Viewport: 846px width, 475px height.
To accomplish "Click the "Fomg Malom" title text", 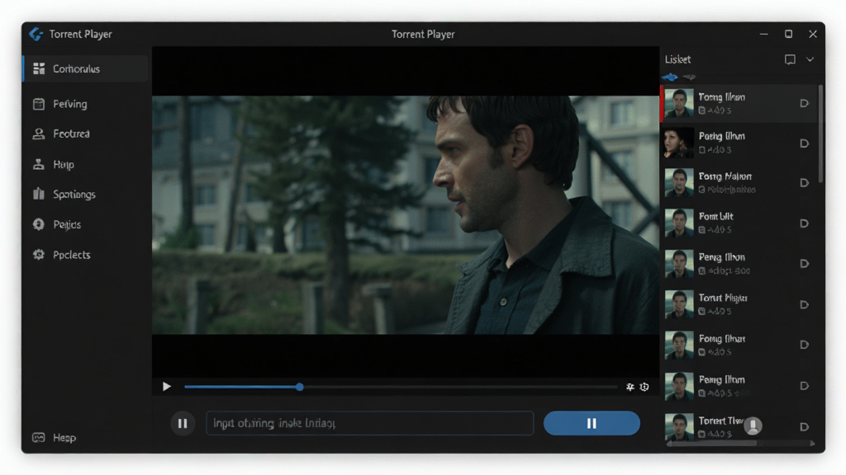I will coord(725,176).
